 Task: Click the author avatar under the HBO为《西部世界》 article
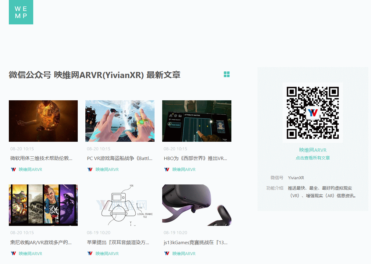point(167,169)
